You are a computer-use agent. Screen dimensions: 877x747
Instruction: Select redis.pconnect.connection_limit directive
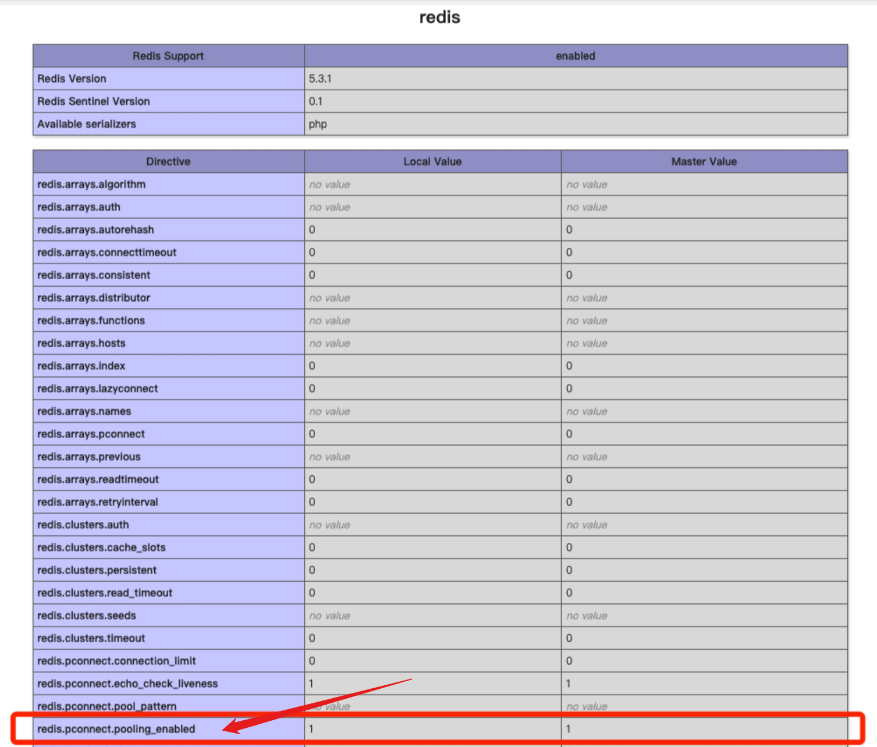coord(116,661)
